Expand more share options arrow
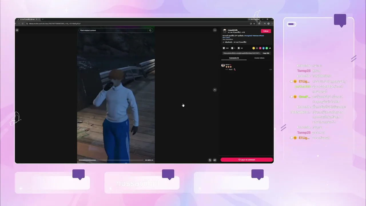This screenshot has height=206, width=366. pos(270,48)
